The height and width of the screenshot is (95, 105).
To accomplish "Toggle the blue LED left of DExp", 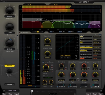I will [x=91, y=87].
